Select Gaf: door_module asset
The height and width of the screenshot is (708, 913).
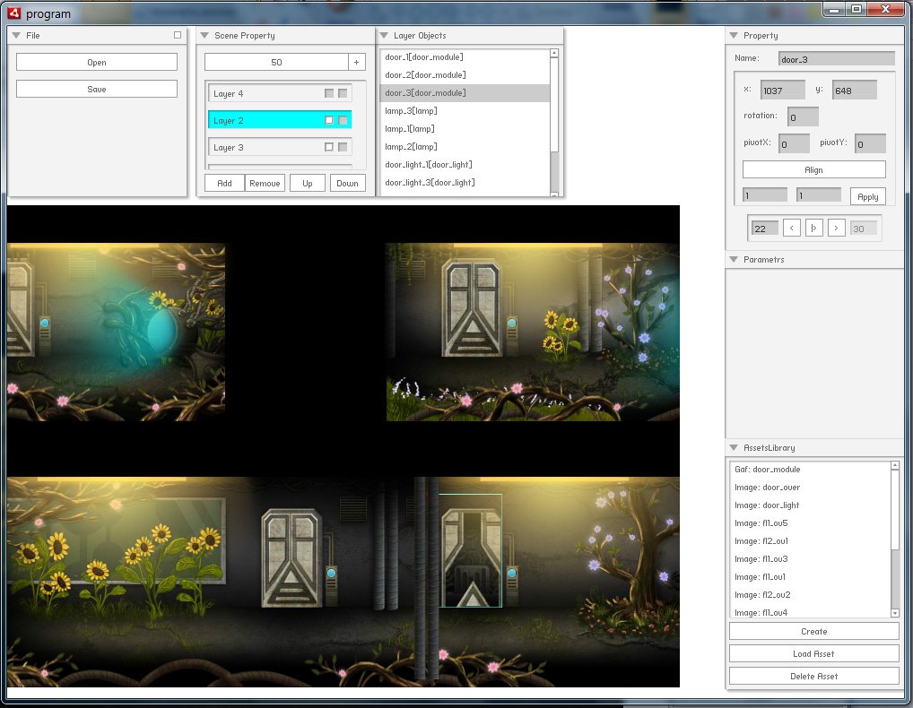coord(810,470)
